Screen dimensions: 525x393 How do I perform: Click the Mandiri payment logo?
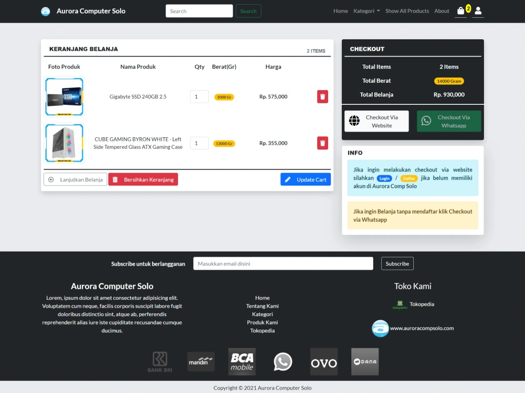(x=201, y=362)
